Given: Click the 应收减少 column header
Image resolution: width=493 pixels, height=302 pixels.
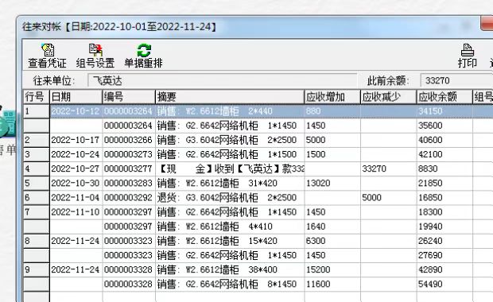Looking at the screenshot, I should (x=388, y=97).
